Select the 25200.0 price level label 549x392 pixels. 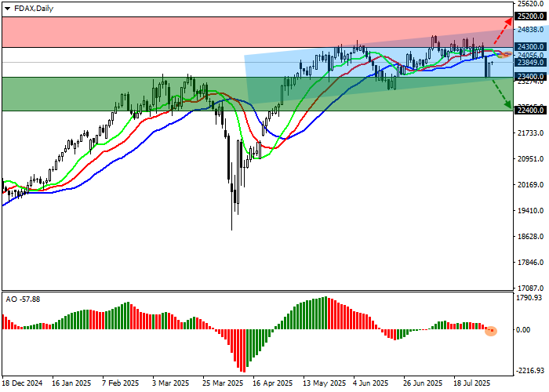tap(530, 16)
